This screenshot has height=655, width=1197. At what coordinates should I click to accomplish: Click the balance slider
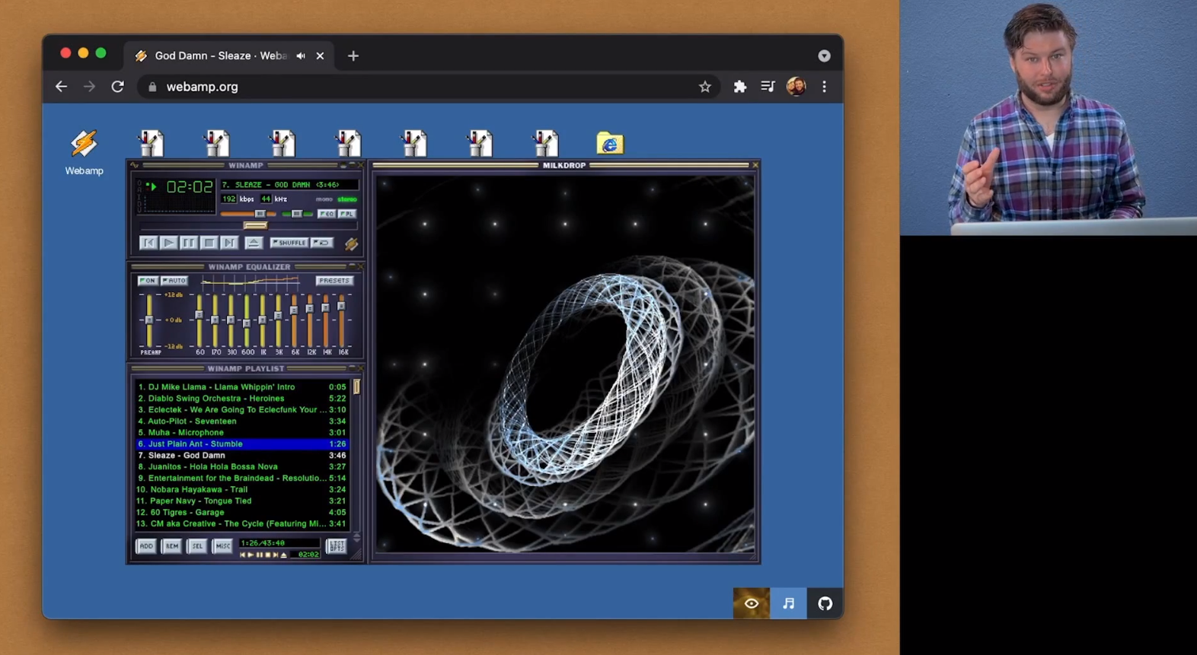point(297,214)
